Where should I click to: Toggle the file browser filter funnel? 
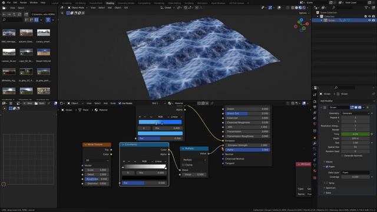(48, 19)
